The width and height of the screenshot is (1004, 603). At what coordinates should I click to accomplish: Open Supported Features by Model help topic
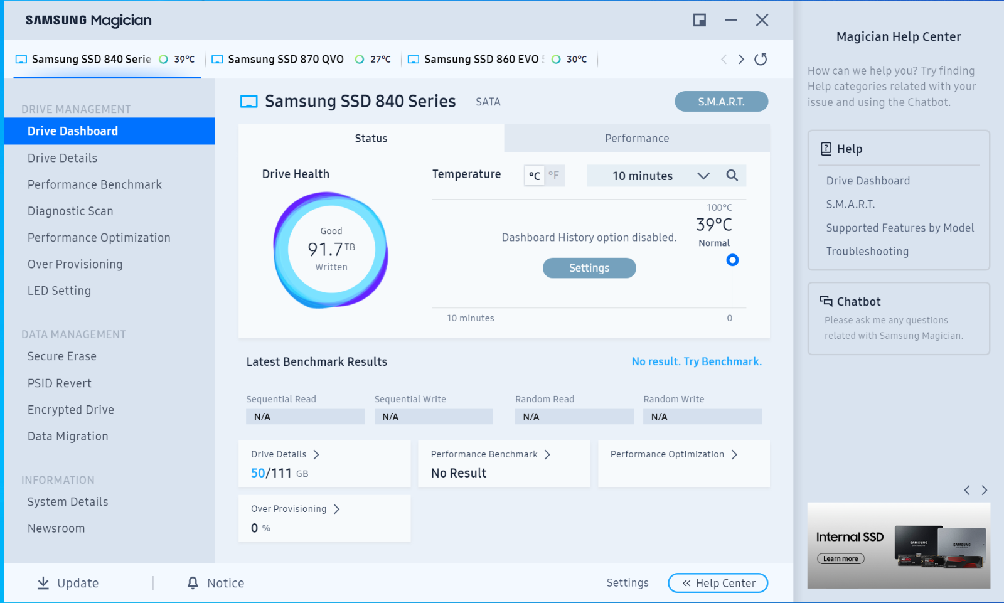click(x=900, y=228)
